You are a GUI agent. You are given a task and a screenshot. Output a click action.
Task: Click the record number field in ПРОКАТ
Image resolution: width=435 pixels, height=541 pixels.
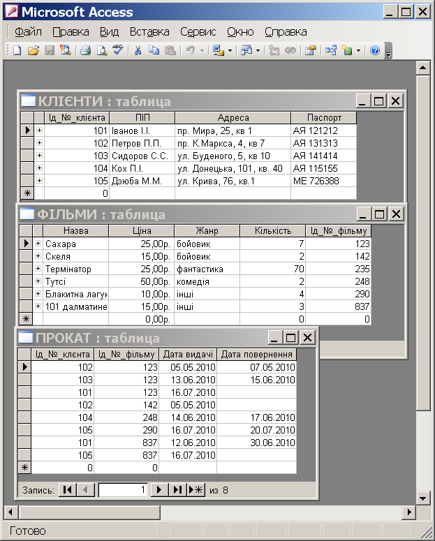tap(123, 490)
